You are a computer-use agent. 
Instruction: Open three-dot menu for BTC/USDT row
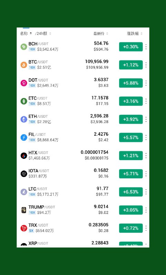point(146,65)
